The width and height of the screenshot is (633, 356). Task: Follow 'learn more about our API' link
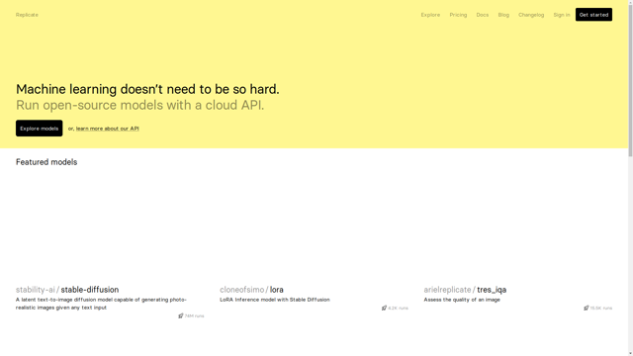108,129
